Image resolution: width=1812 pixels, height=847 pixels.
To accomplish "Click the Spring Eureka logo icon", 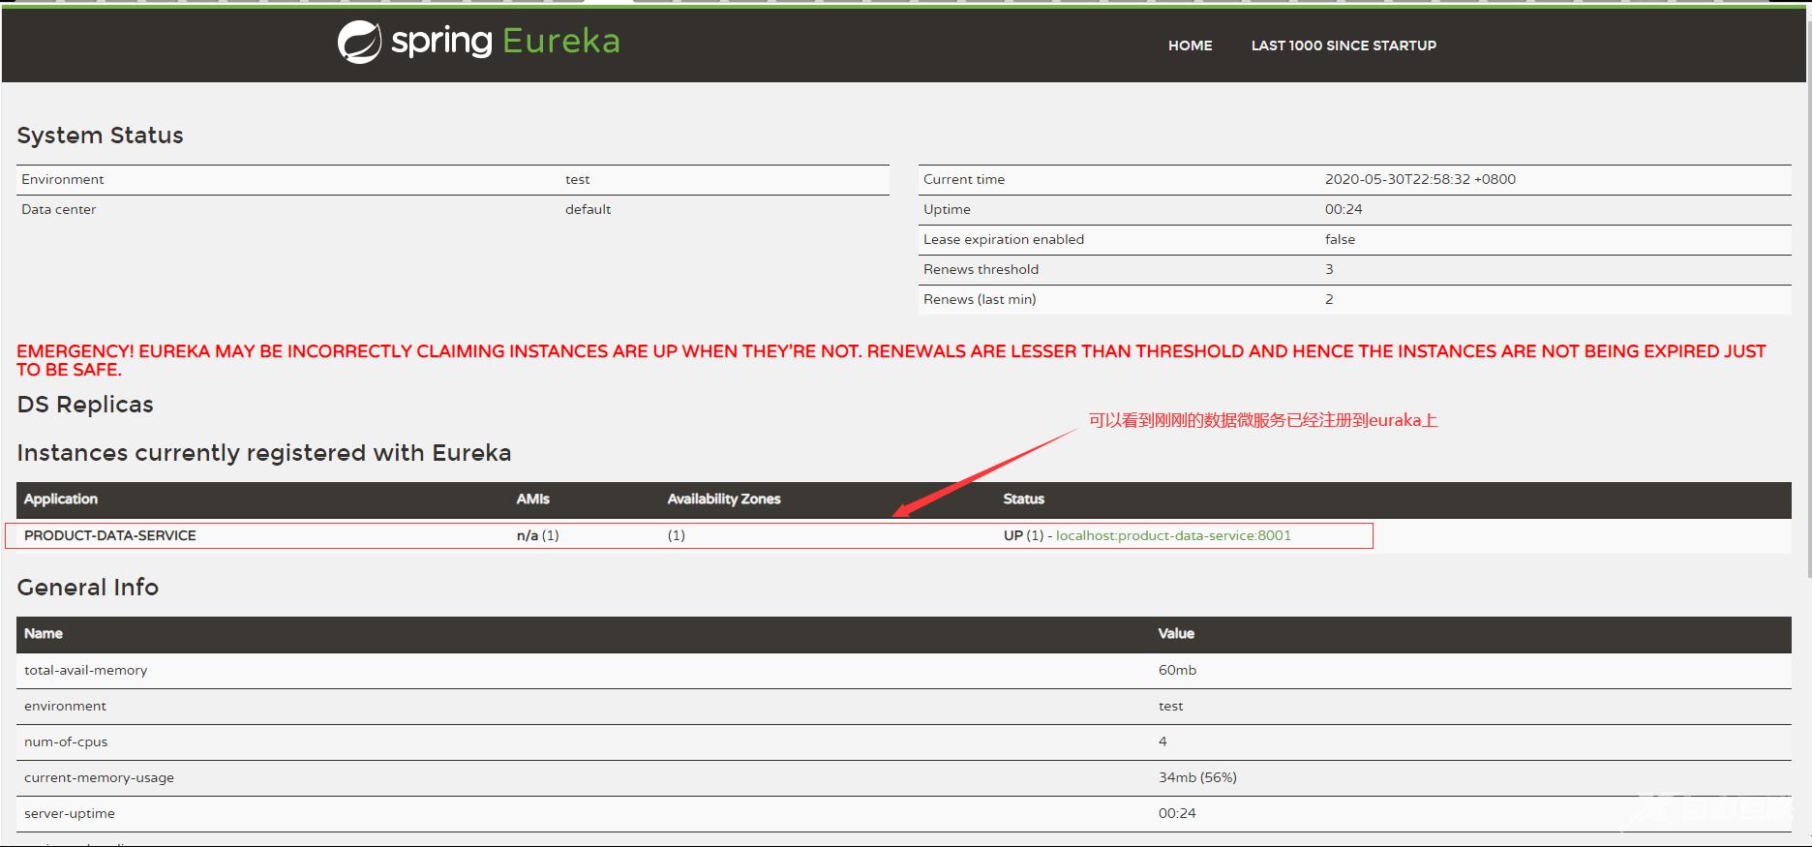I will pyautogui.click(x=359, y=43).
